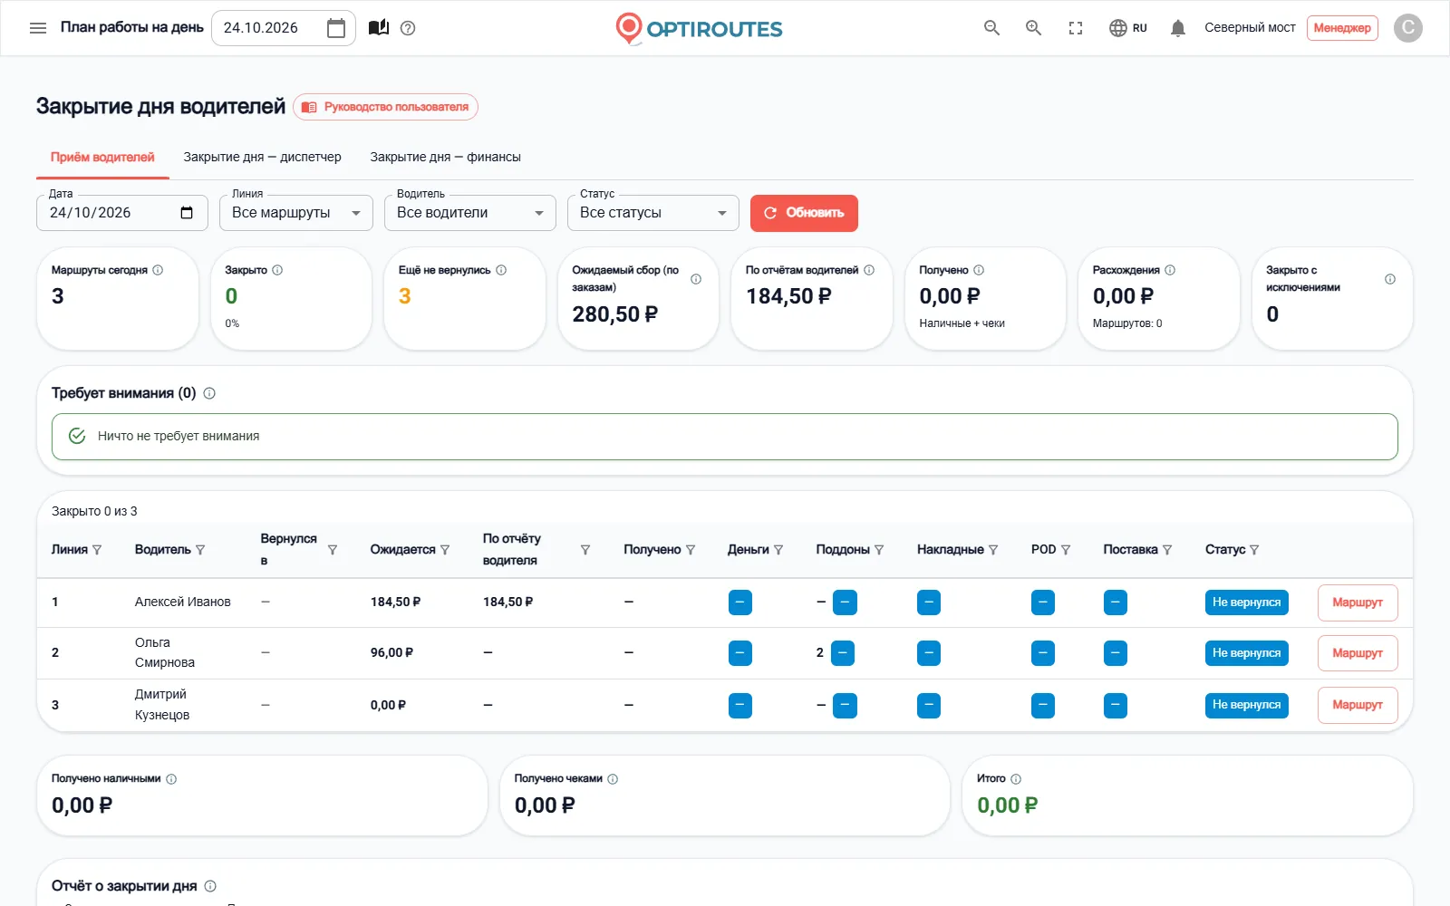Toggle POD indicator for Ольга Смирнова

point(1043,653)
